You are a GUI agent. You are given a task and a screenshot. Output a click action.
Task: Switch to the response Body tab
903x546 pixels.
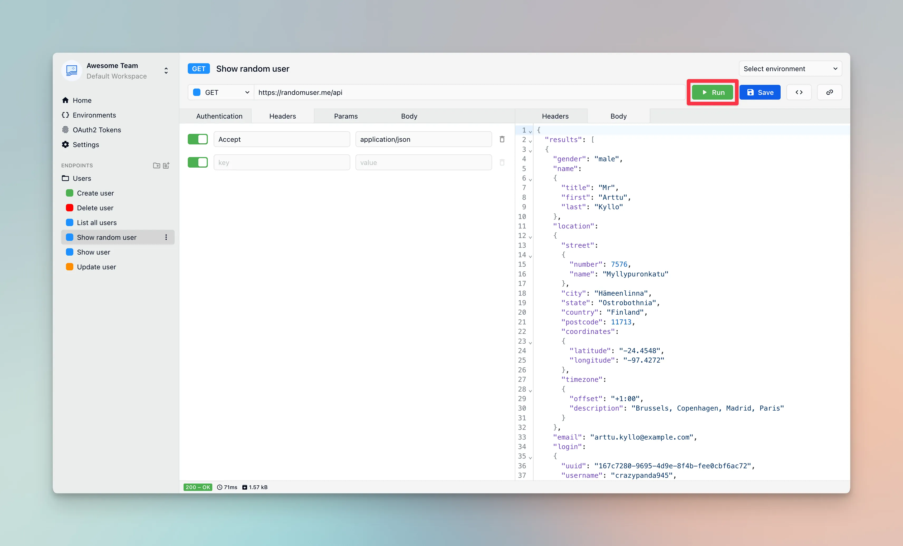point(619,116)
